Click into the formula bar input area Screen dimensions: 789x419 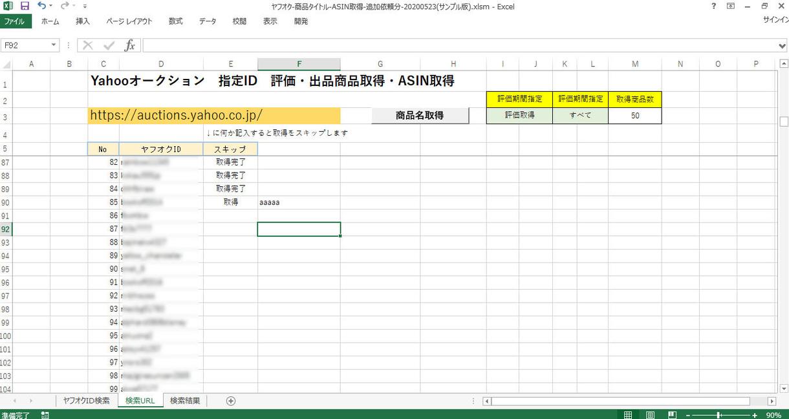coord(459,45)
